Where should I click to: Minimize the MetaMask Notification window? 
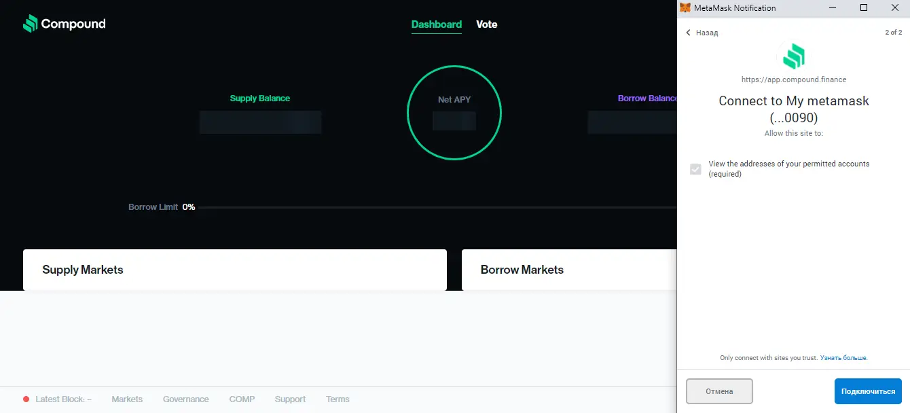(x=833, y=7)
